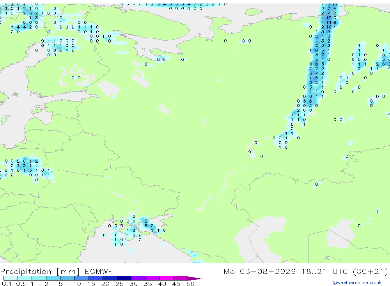The height and width of the screenshot is (286, 390).
Task: Click the '(00+21)' forecast offset text
Action: (x=370, y=271)
